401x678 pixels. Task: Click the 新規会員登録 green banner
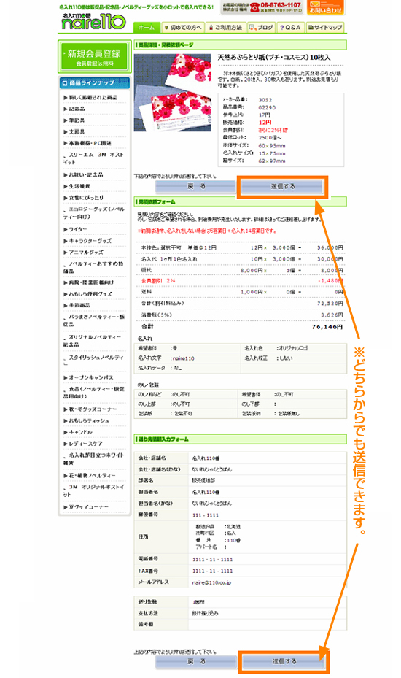(94, 57)
